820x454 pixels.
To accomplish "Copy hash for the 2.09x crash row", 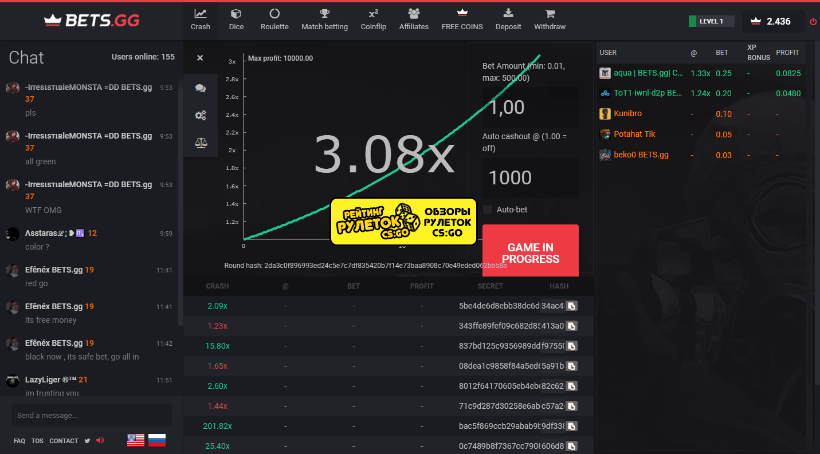I will (571, 306).
